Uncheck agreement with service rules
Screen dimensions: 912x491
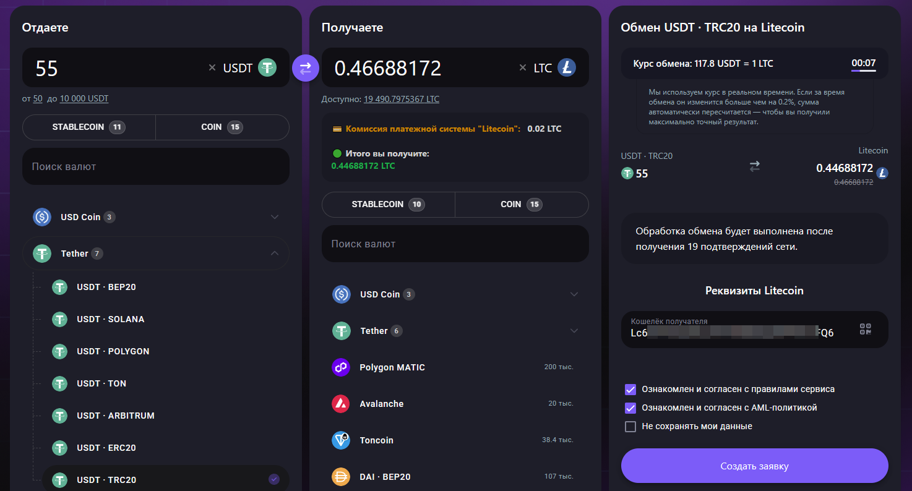pos(630,390)
